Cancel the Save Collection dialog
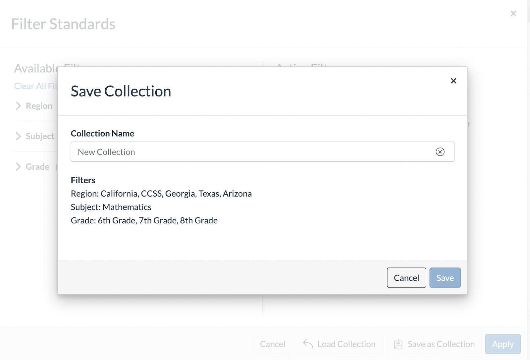 (x=406, y=278)
